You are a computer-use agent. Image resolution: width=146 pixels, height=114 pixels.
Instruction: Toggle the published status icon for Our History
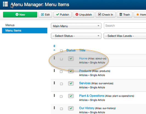pos(71,108)
